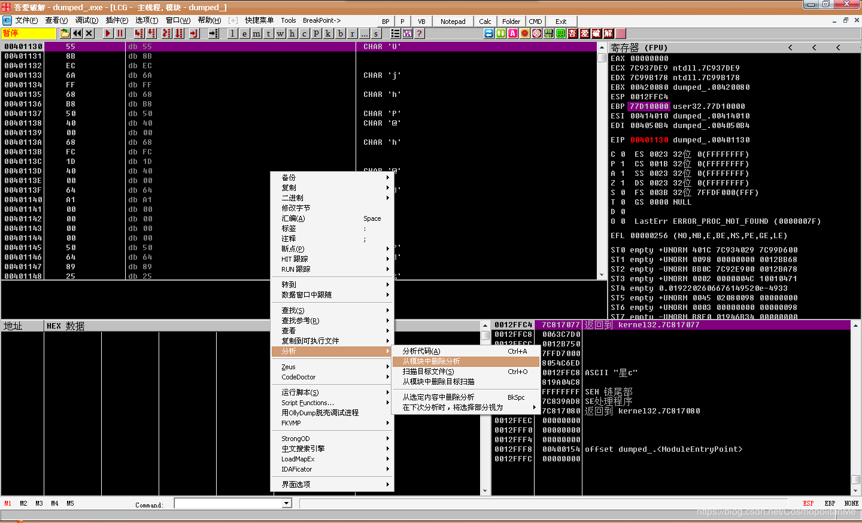862x523 pixels.
Task: Click the Trace Into toolbar icon
Action: [x=166, y=34]
